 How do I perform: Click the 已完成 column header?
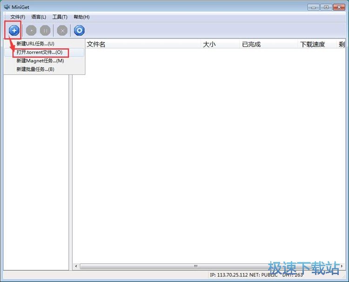coord(268,44)
